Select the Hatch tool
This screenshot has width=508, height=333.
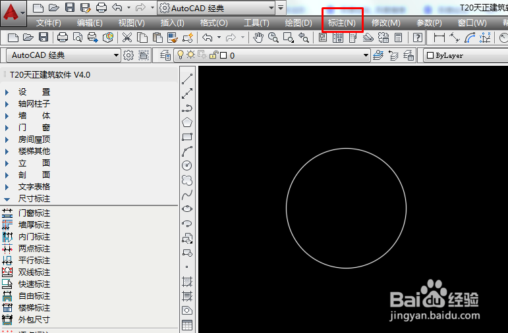pos(187,282)
